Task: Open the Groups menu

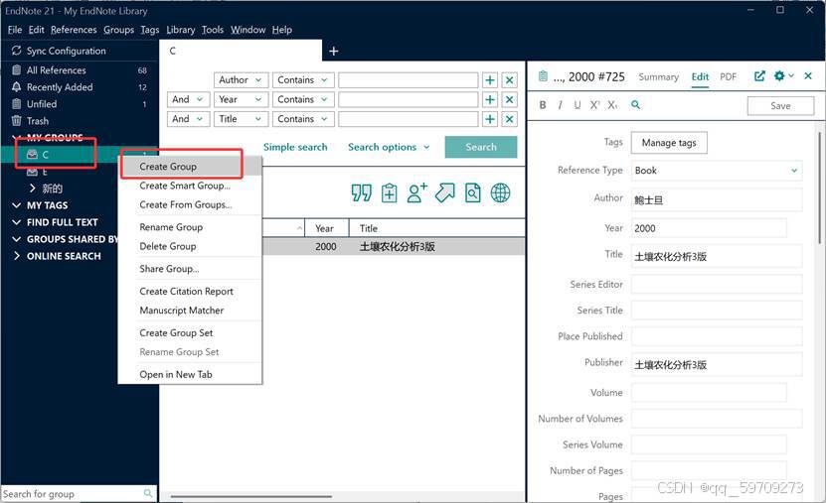Action: click(x=118, y=30)
